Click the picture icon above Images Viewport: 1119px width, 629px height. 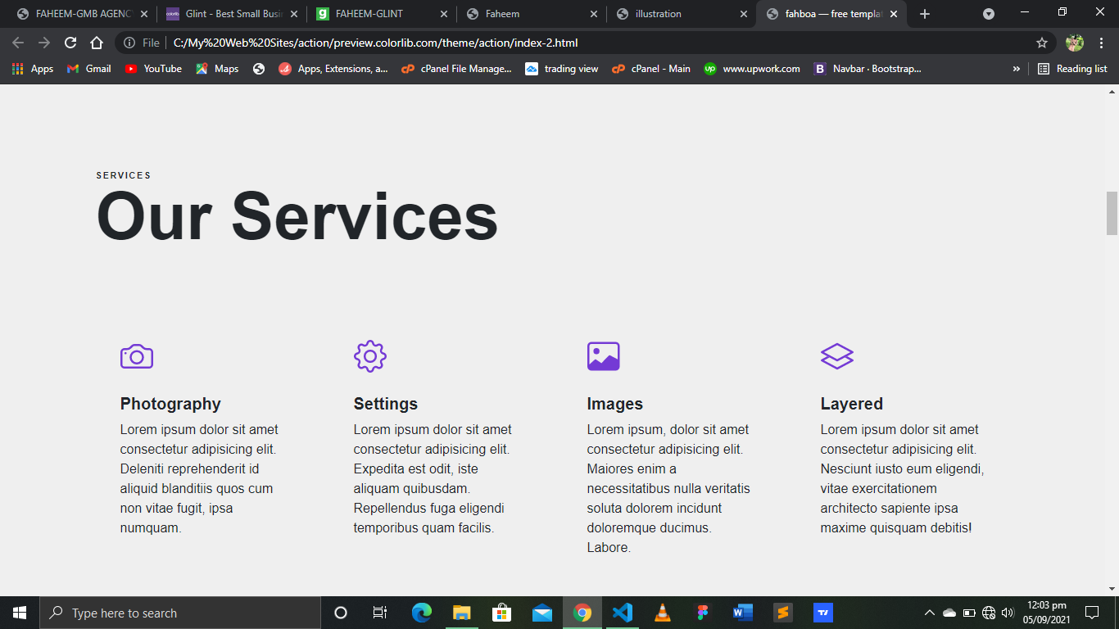coord(604,356)
